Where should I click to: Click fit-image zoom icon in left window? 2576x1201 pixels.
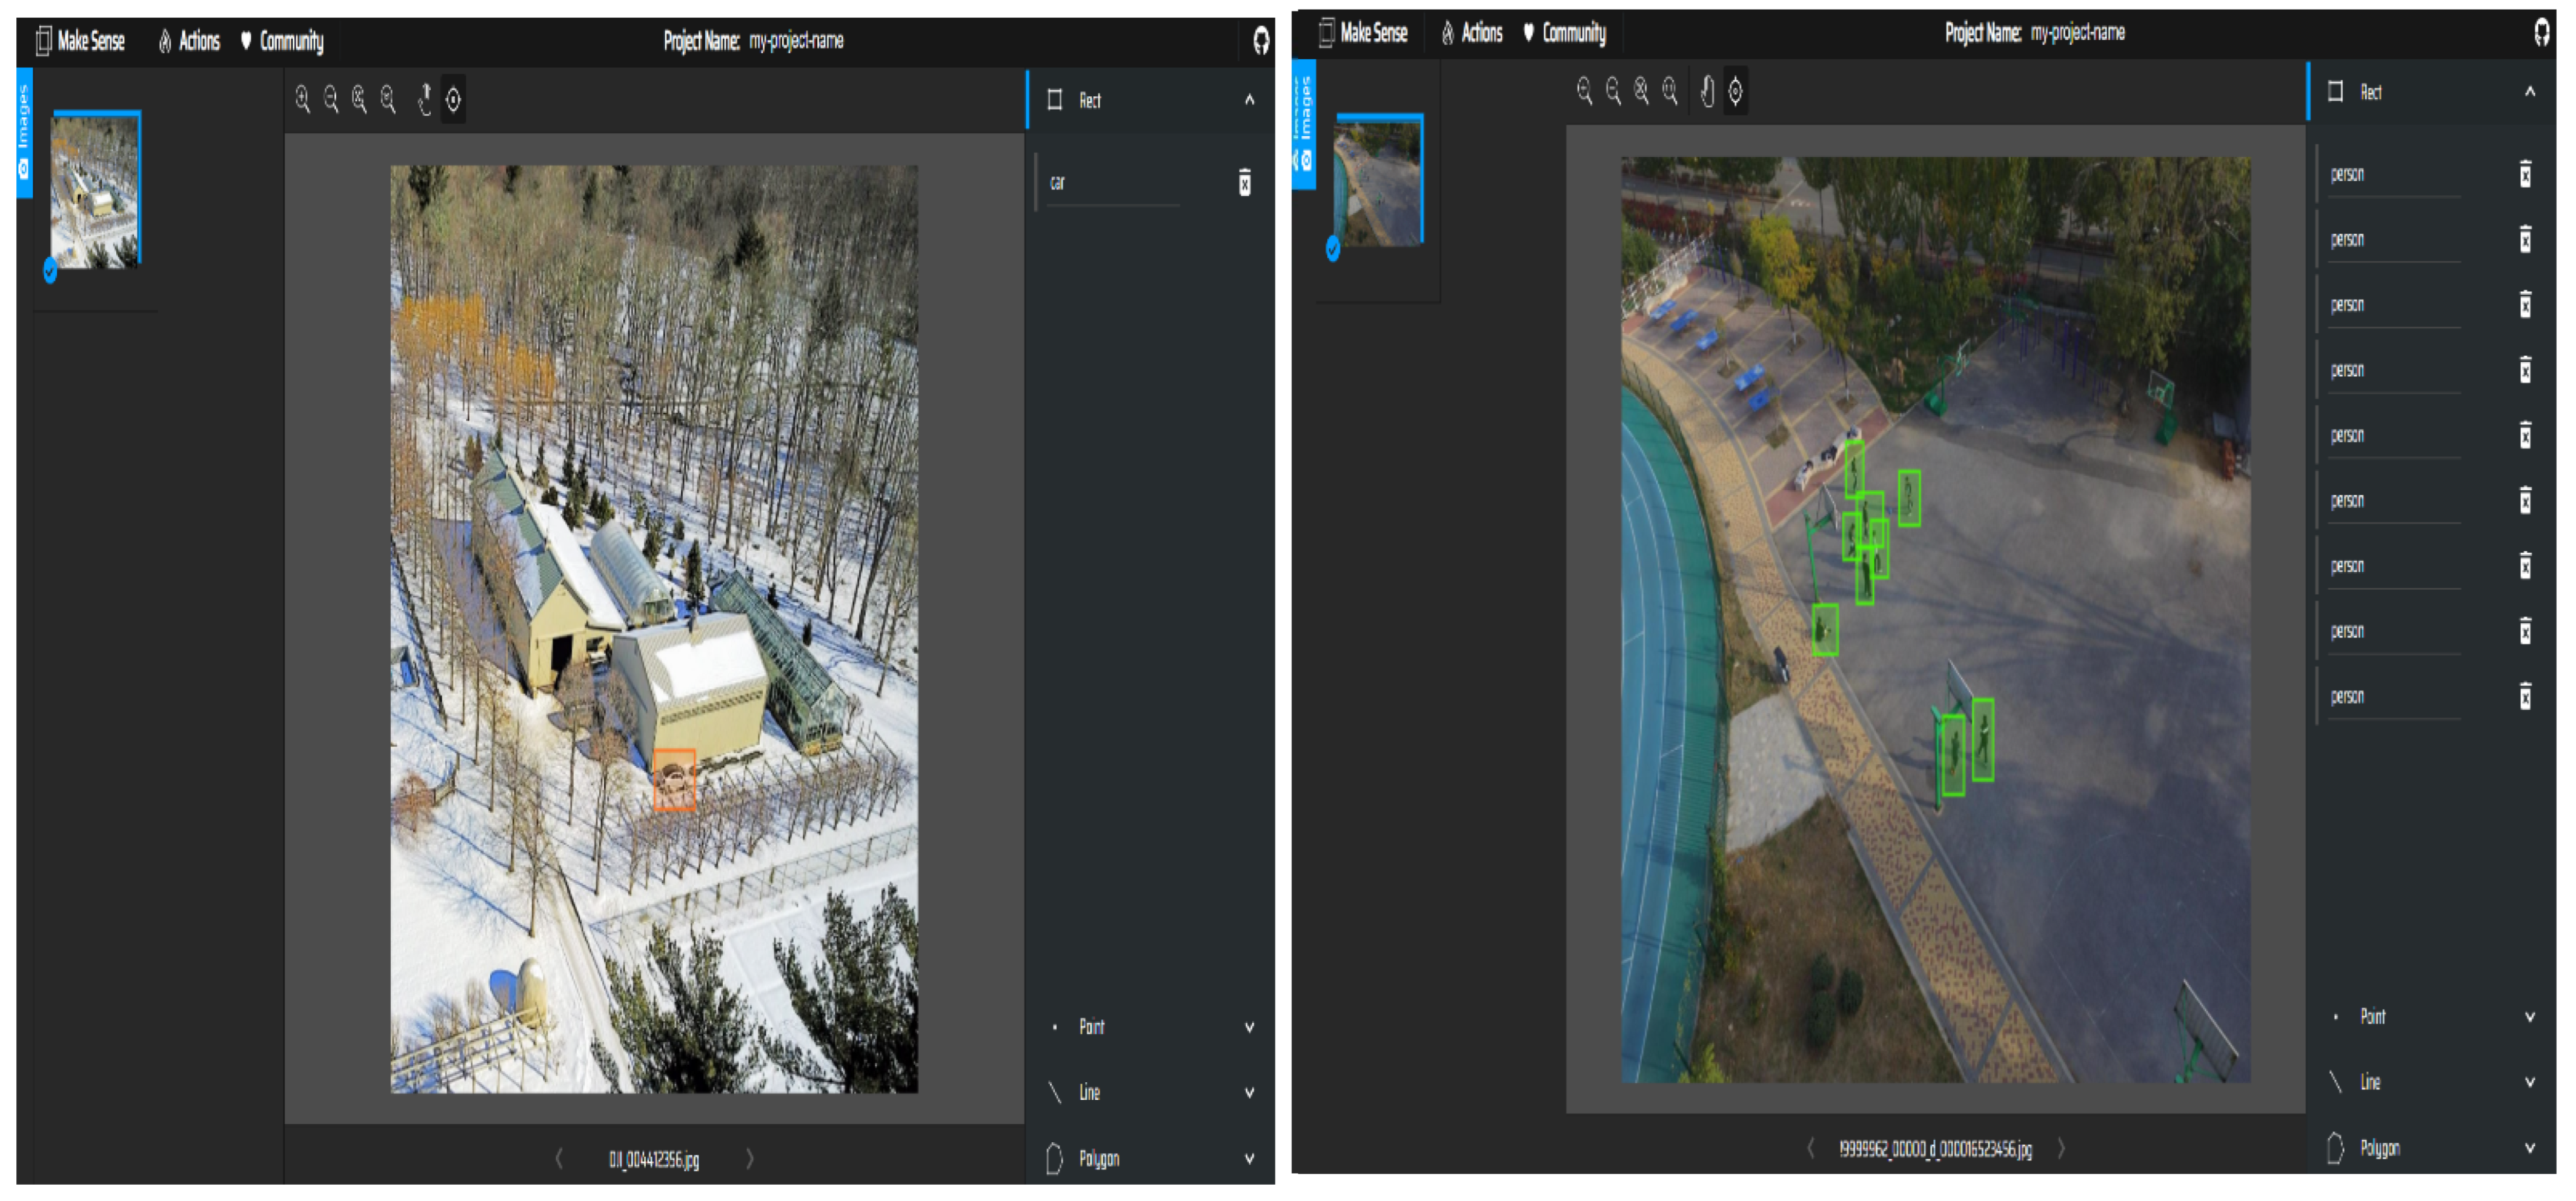tap(359, 99)
